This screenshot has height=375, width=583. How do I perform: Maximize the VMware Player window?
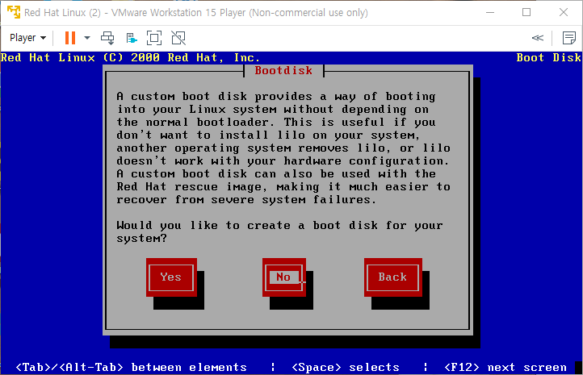(x=526, y=12)
